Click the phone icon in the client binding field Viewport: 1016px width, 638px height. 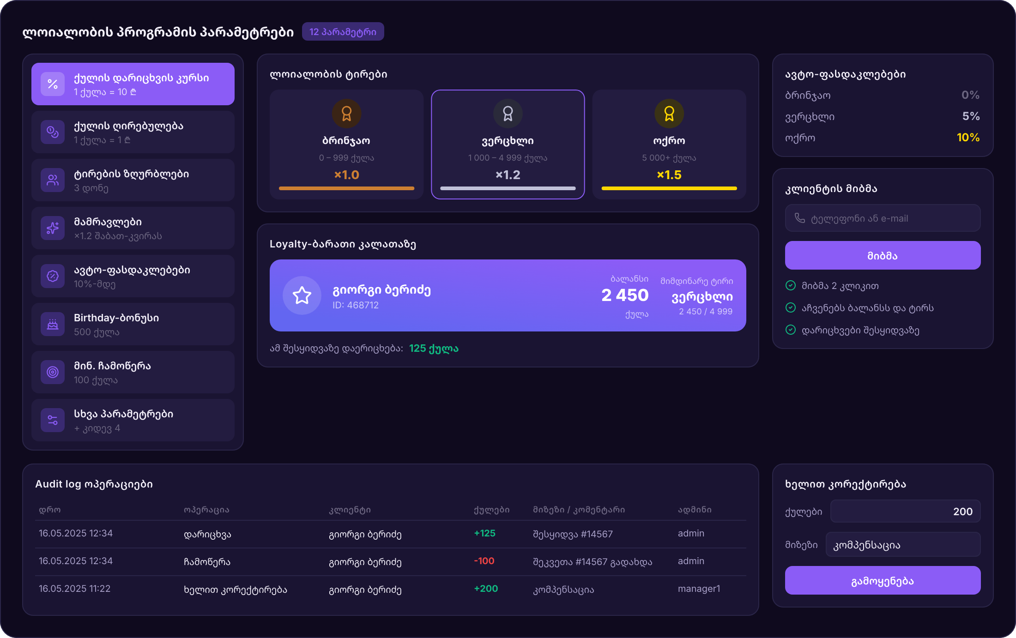799,218
